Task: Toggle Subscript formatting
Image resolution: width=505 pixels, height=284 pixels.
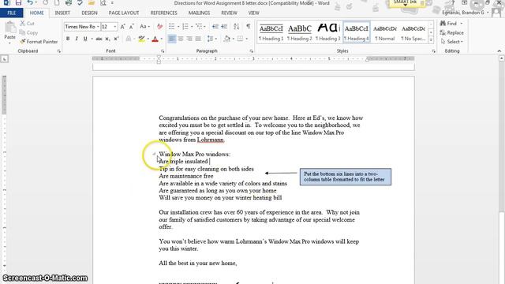Action: pyautogui.click(x=107, y=39)
